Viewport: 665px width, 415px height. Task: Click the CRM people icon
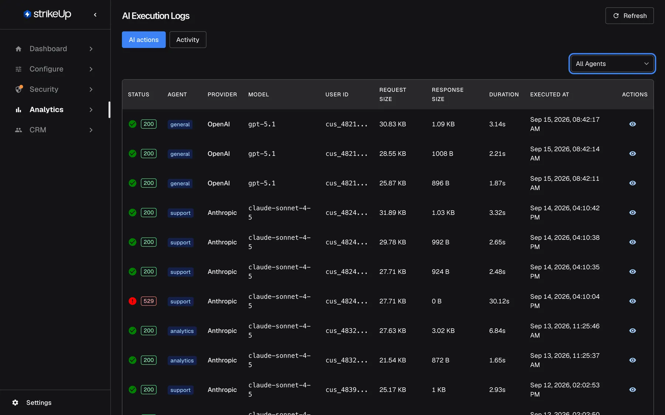18,130
